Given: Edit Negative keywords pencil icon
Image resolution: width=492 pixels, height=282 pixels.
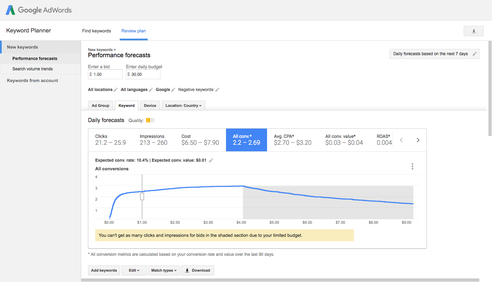Looking at the screenshot, I should [x=217, y=90].
